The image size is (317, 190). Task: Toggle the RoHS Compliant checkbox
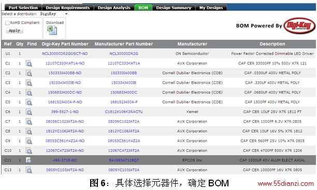tap(7, 23)
